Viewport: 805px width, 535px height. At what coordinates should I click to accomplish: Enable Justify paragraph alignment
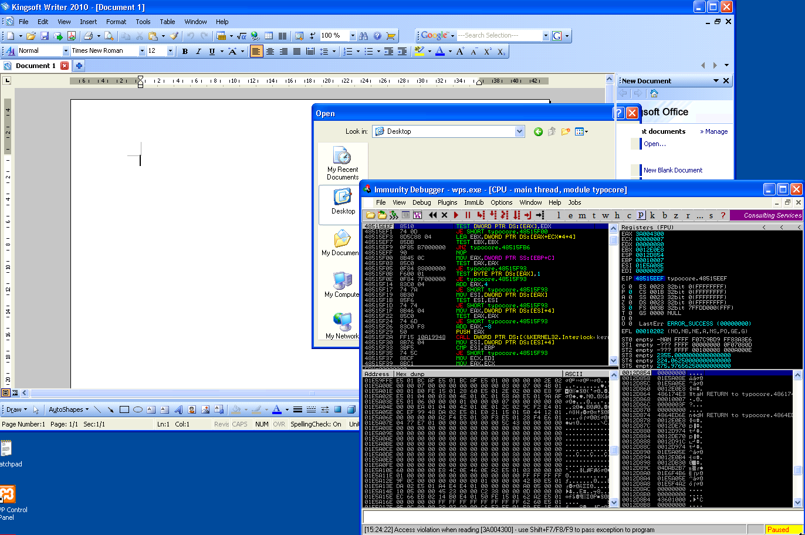(297, 51)
